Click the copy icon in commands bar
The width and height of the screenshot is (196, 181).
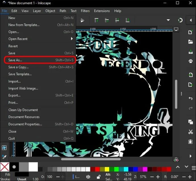tap(191, 122)
